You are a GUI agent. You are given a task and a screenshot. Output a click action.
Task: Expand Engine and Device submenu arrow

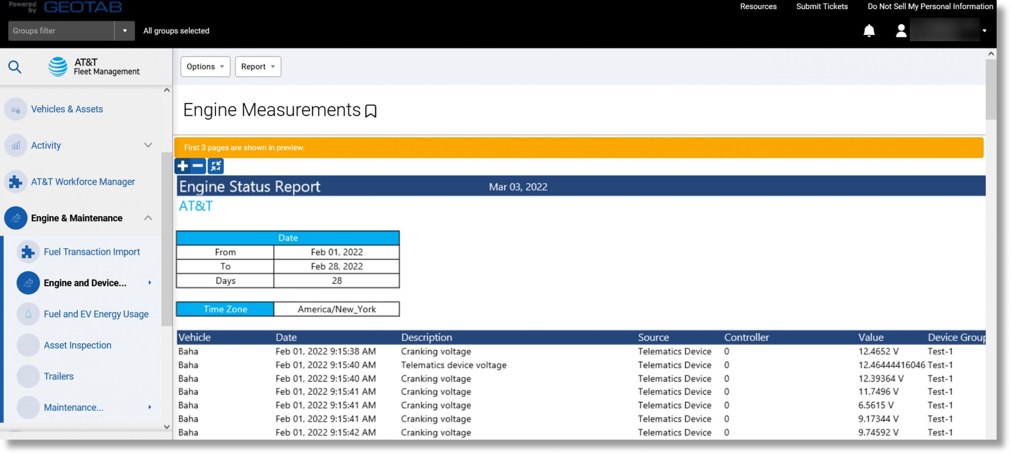point(150,283)
